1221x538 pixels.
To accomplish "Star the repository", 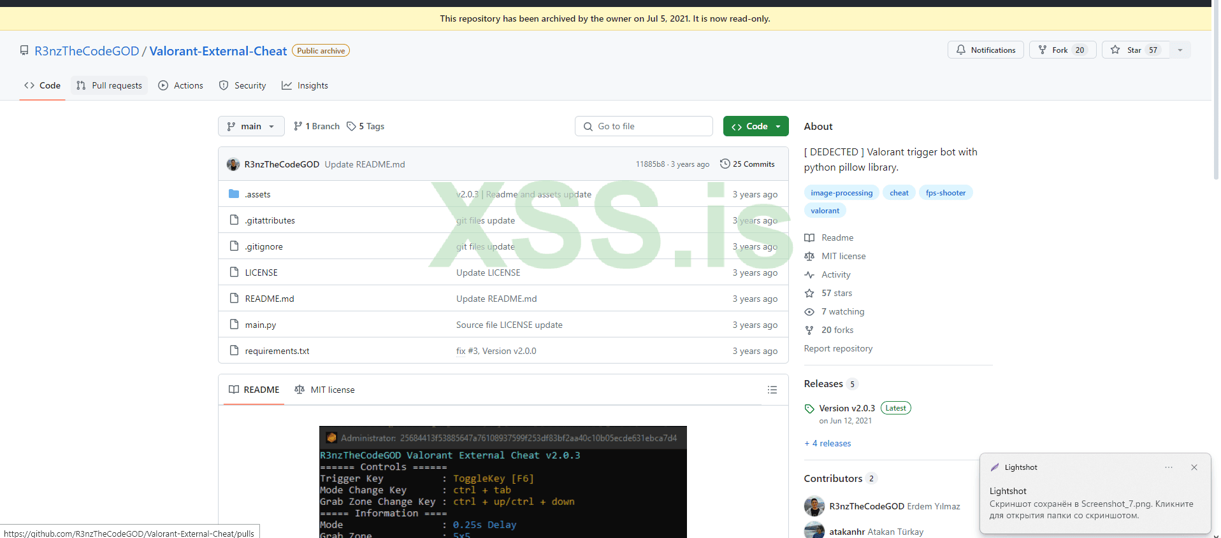I will click(x=1136, y=50).
